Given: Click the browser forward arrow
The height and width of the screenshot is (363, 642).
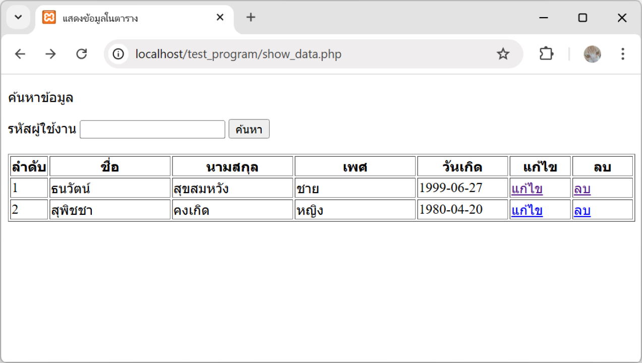Looking at the screenshot, I should 50,54.
